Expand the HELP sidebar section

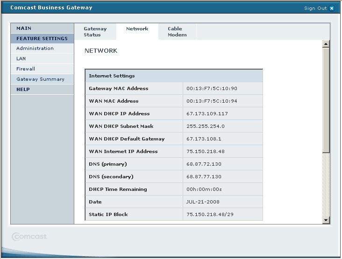pyautogui.click(x=23, y=90)
